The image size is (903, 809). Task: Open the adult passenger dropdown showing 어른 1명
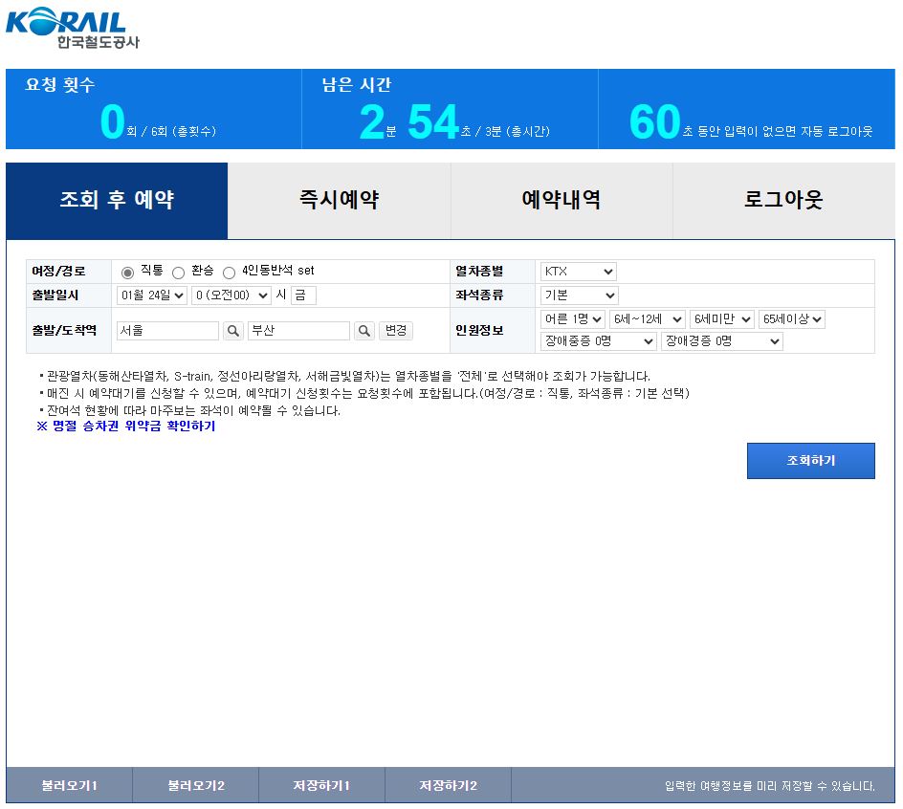572,319
